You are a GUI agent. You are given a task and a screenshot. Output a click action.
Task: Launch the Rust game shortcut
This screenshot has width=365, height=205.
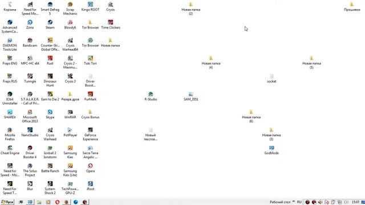(x=50, y=60)
